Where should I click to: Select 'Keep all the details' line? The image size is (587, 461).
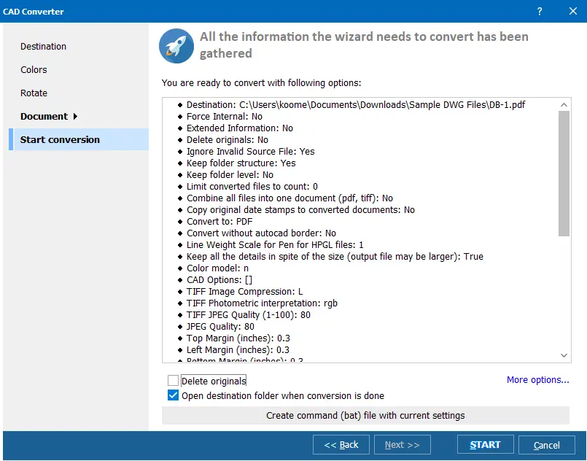pos(335,257)
